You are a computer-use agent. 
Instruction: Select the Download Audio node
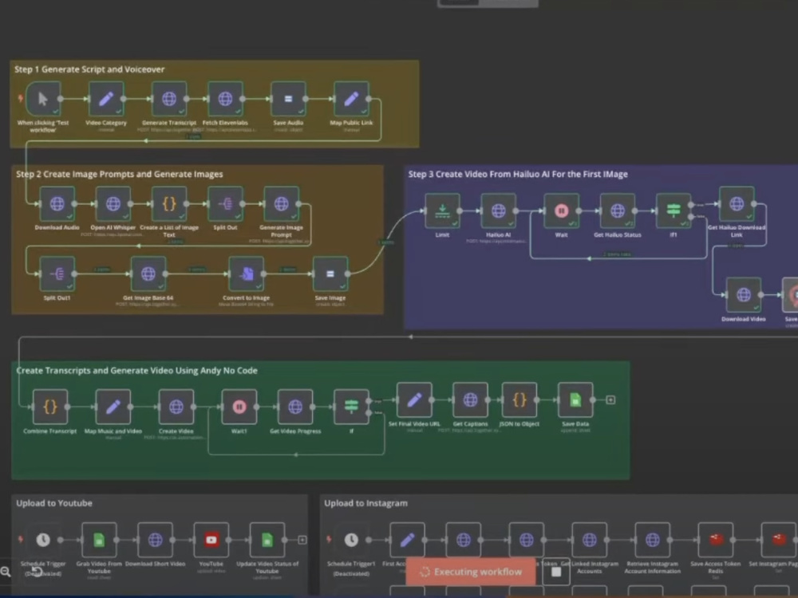point(57,204)
